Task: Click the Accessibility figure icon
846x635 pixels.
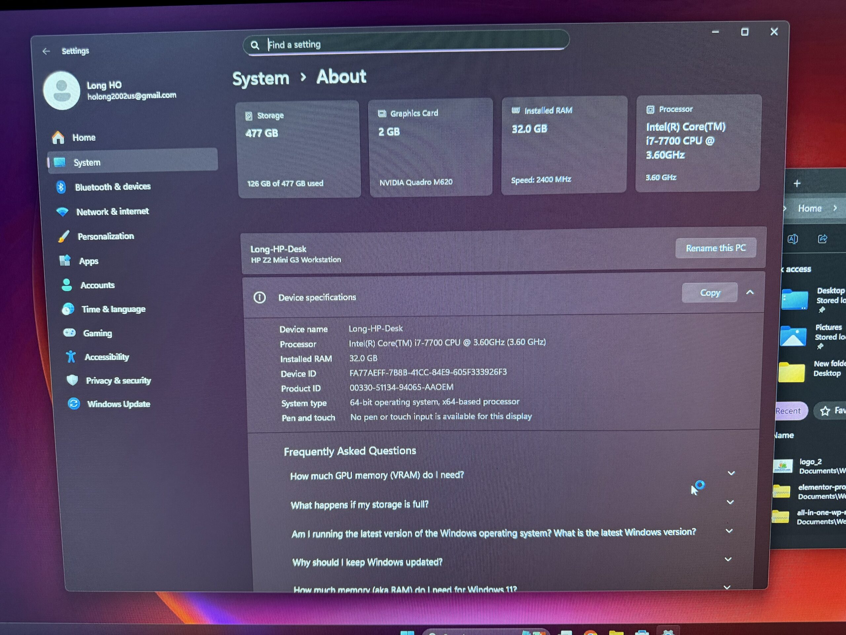Action: tap(71, 357)
